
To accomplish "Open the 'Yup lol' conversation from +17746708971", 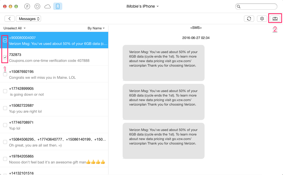I will pos(54,125).
